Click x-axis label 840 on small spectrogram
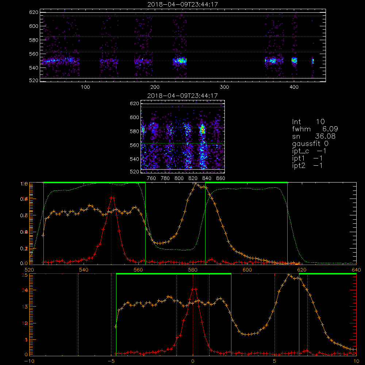This screenshot has width=365, height=365. pyautogui.click(x=207, y=178)
